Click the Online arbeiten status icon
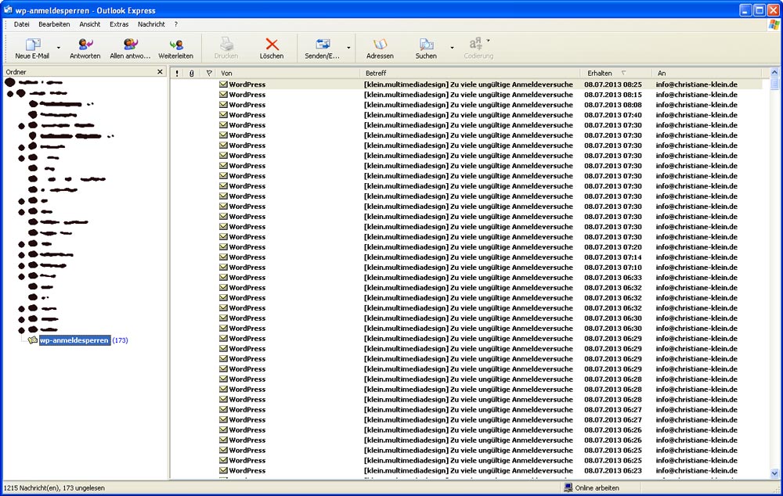 [568, 488]
